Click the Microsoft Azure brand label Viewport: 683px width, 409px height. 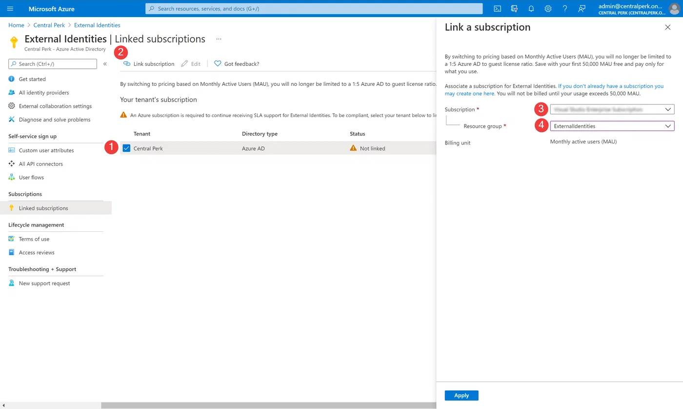(52, 9)
